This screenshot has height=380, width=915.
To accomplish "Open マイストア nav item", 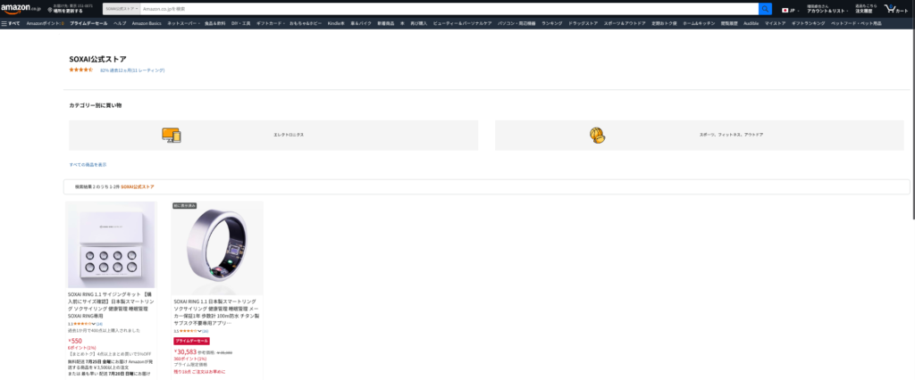I will [776, 23].
